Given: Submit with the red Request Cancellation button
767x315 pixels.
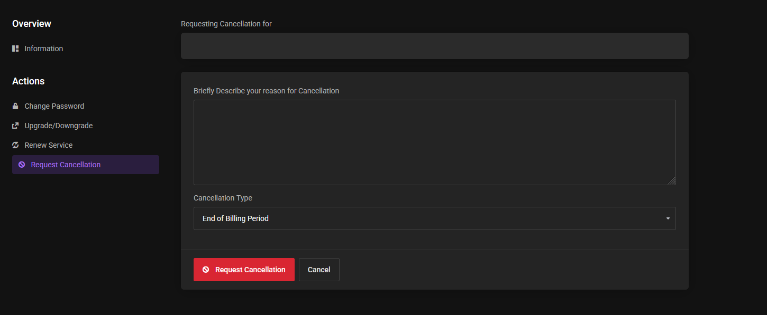Looking at the screenshot, I should coord(244,270).
